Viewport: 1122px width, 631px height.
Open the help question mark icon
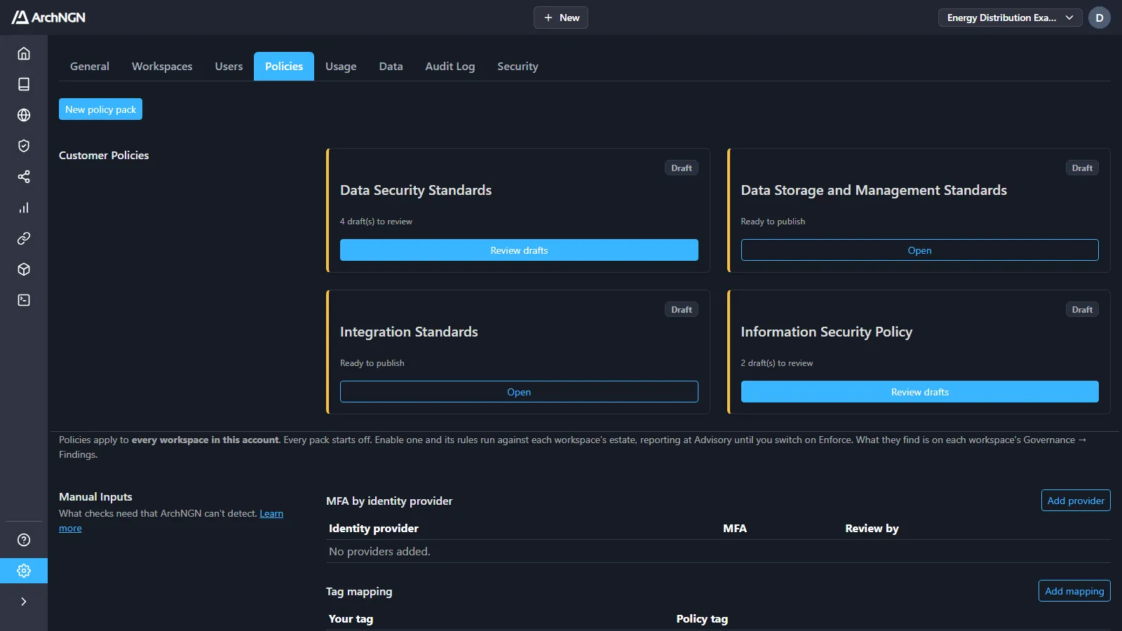(24, 540)
